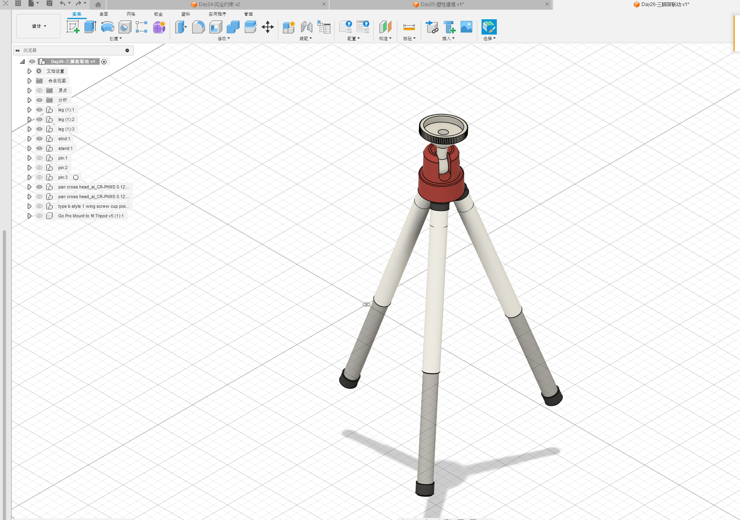740x520 pixels.
Task: Click the Insert Canvas image icon
Action: (x=466, y=27)
